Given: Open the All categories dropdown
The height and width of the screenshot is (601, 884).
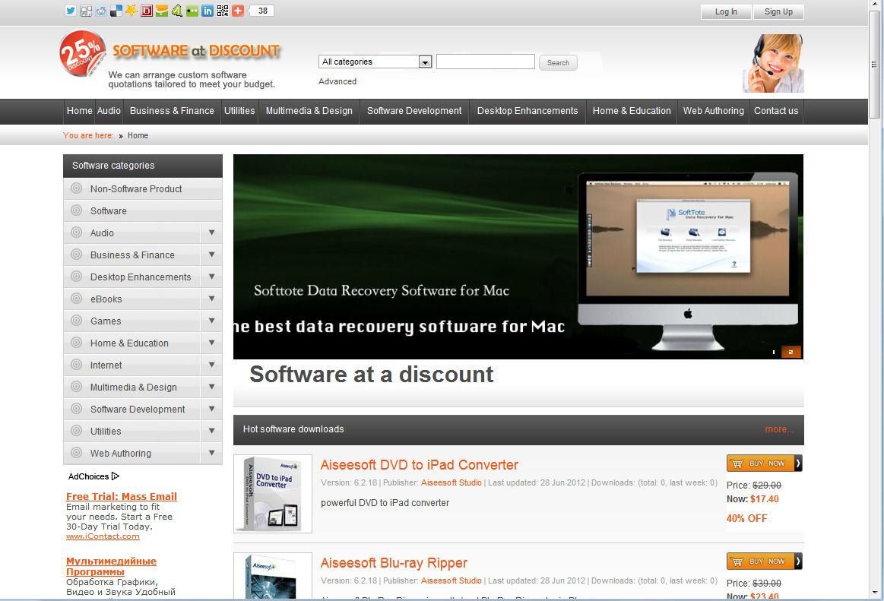Looking at the screenshot, I should [x=424, y=61].
